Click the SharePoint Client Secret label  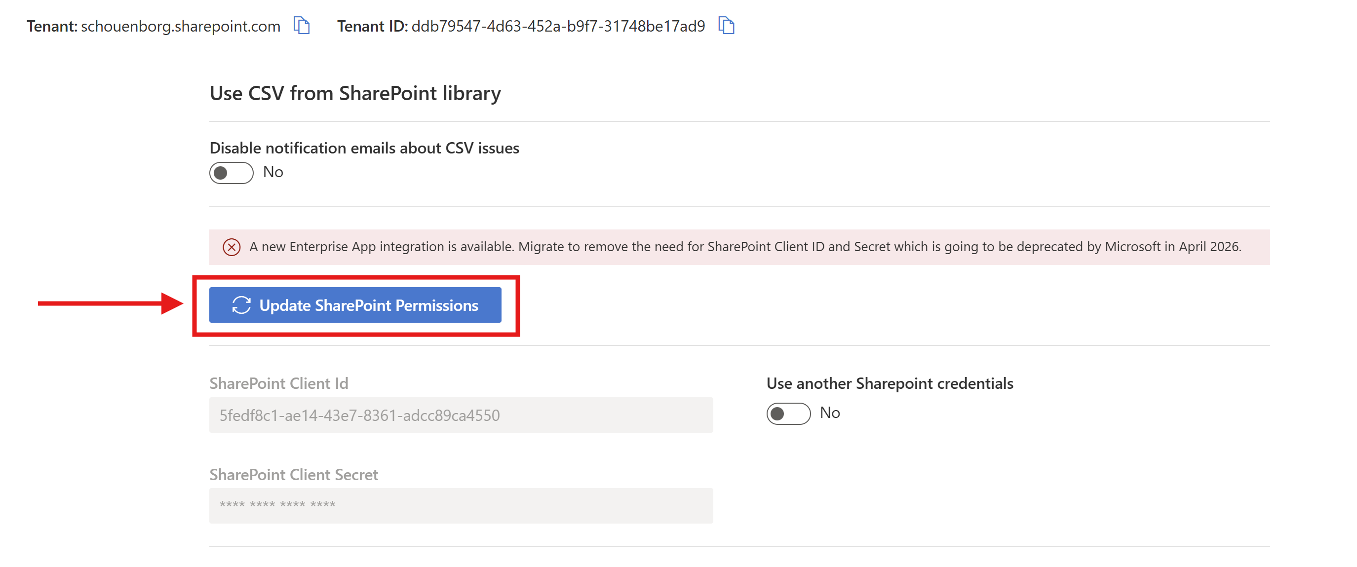click(293, 474)
